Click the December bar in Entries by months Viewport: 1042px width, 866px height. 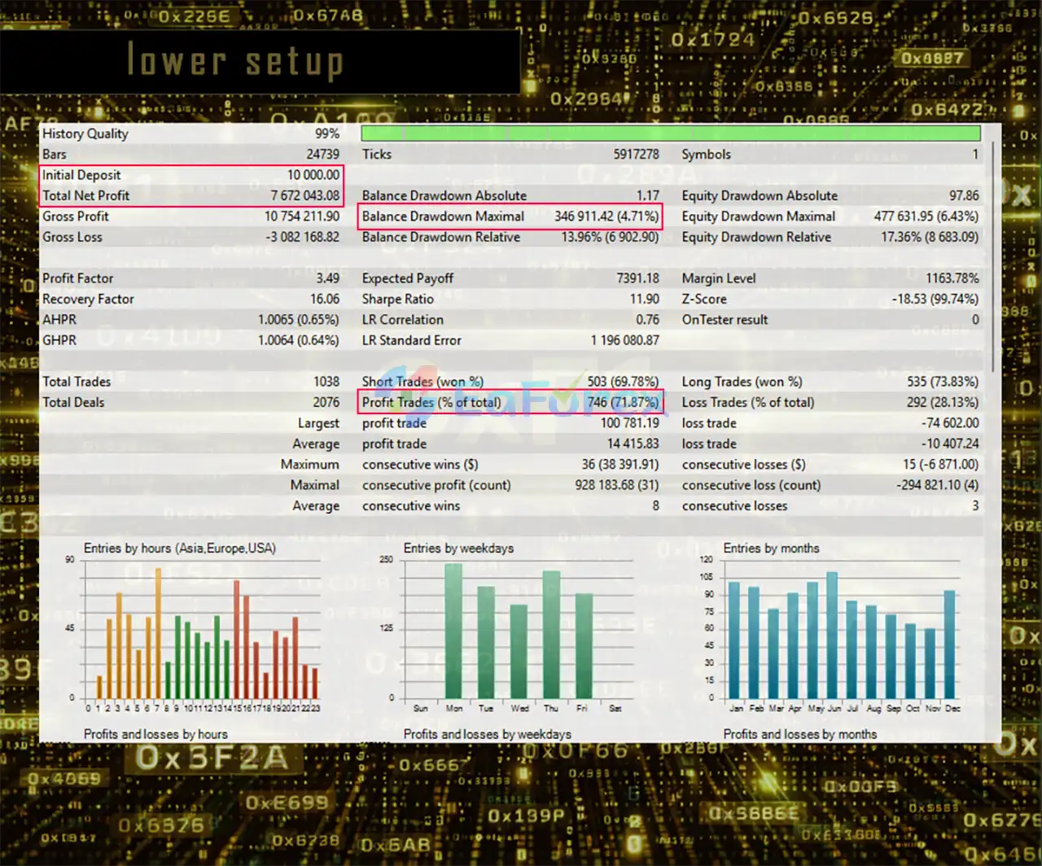point(949,643)
